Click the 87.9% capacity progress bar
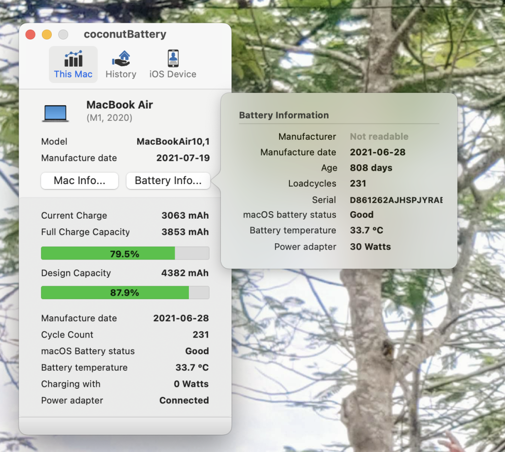 [125, 293]
